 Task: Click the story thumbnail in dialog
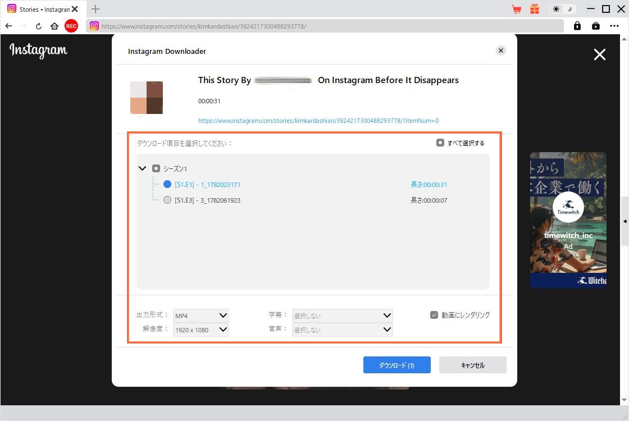pyautogui.click(x=147, y=98)
